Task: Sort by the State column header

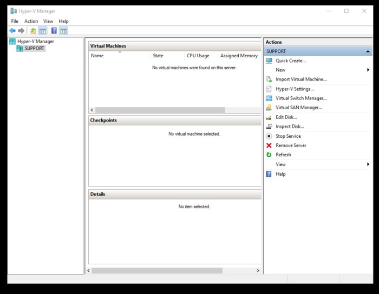Action: click(167, 56)
